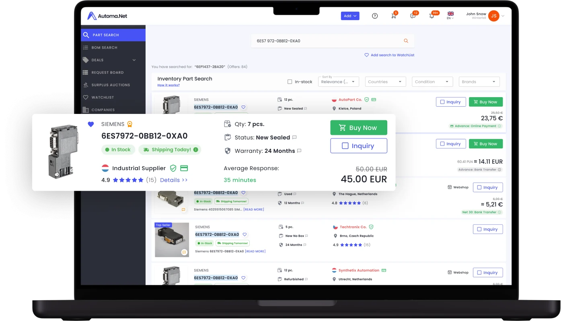Click the Automa.Net logo

107,16
